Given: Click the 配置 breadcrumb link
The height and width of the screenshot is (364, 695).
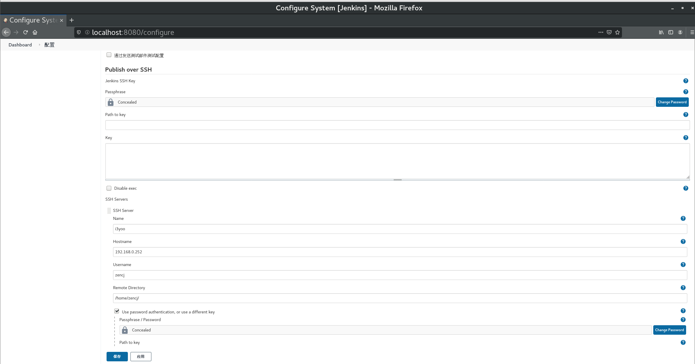Looking at the screenshot, I should coord(49,45).
